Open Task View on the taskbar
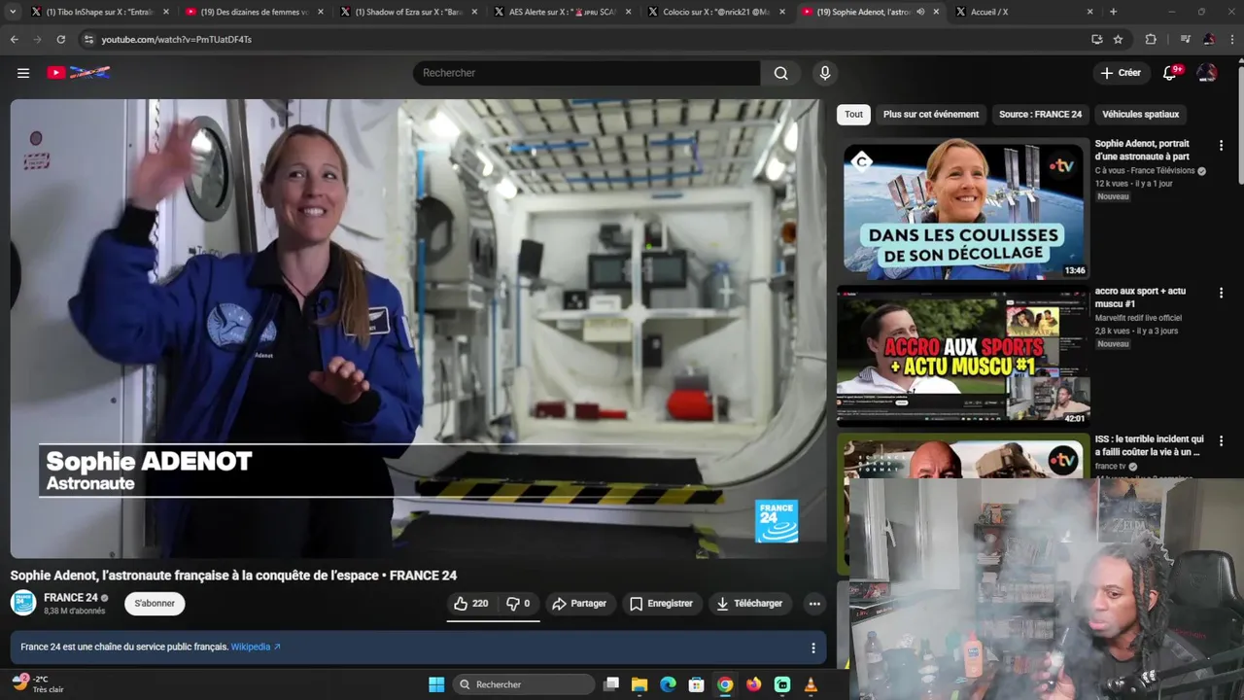This screenshot has width=1244, height=700. (611, 684)
